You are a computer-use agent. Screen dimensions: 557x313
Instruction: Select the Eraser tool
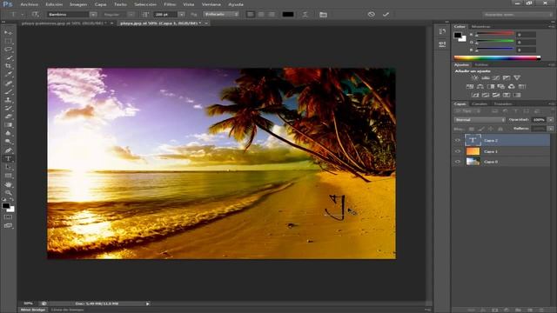click(x=8, y=117)
